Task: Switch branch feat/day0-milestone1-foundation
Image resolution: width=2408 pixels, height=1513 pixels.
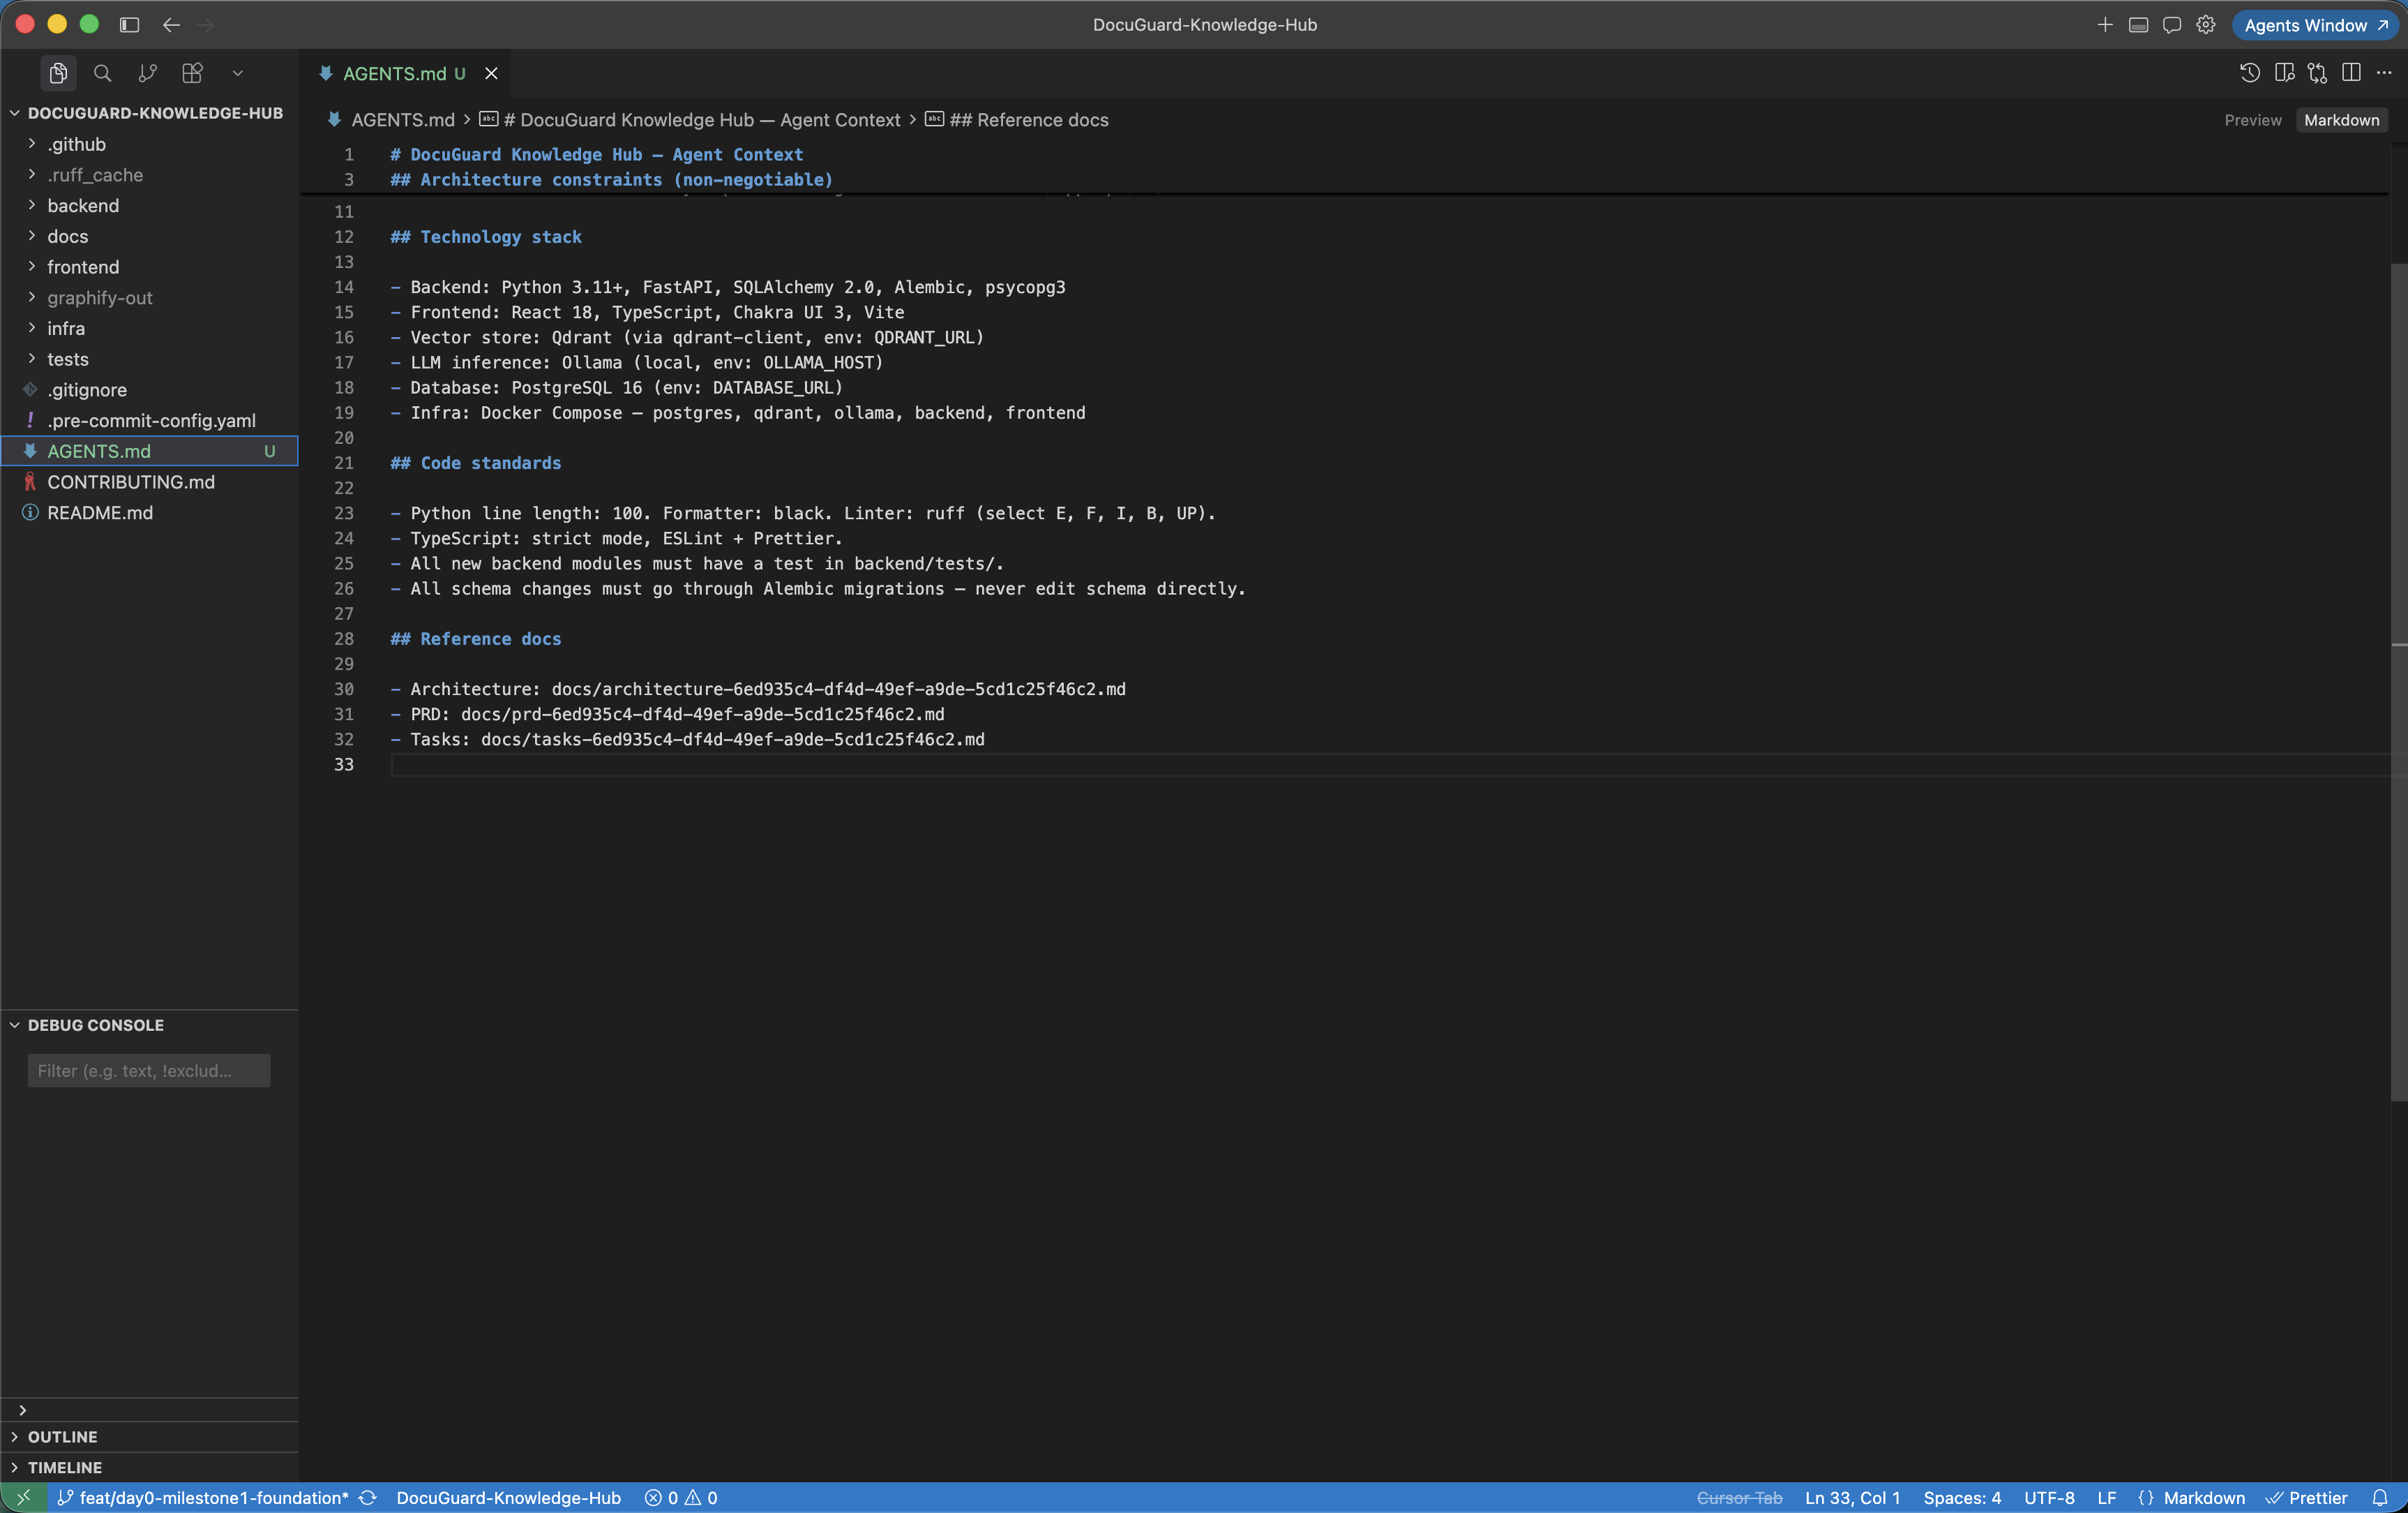Action: (204, 1498)
